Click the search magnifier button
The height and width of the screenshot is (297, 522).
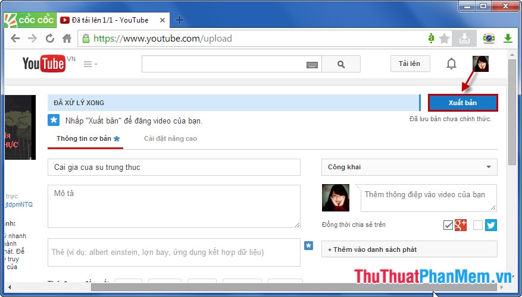click(341, 64)
